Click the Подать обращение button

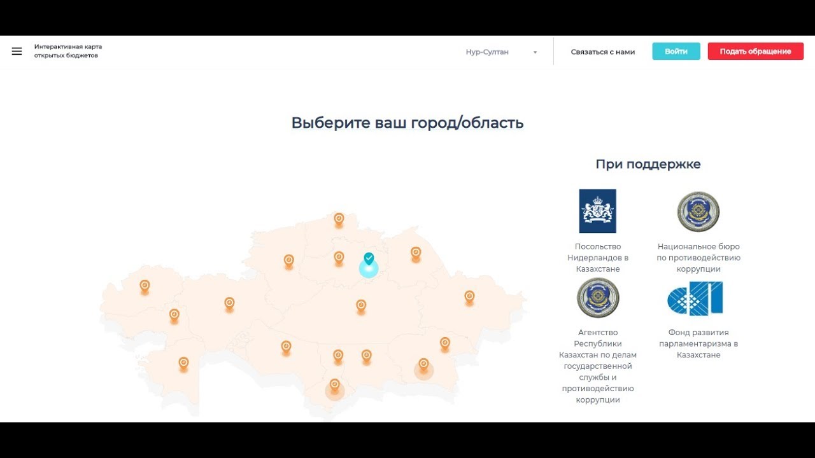point(756,52)
